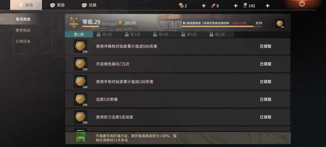The height and width of the screenshot is (147, 326).
Task: Open 日常任务 in the sidebar
Action: click(x=23, y=41)
